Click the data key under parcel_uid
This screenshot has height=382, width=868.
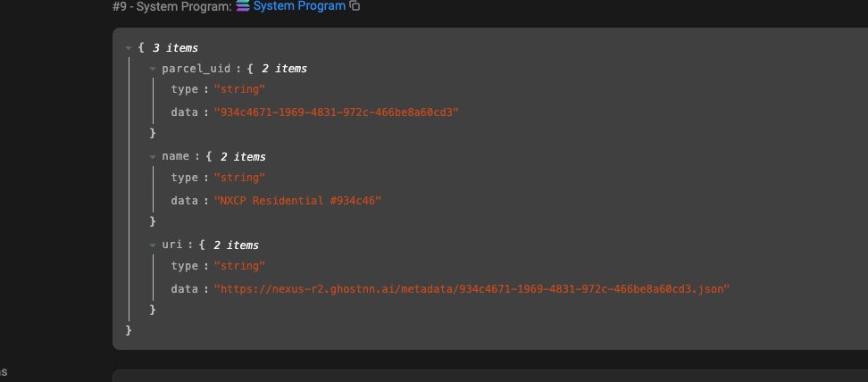[x=184, y=112]
